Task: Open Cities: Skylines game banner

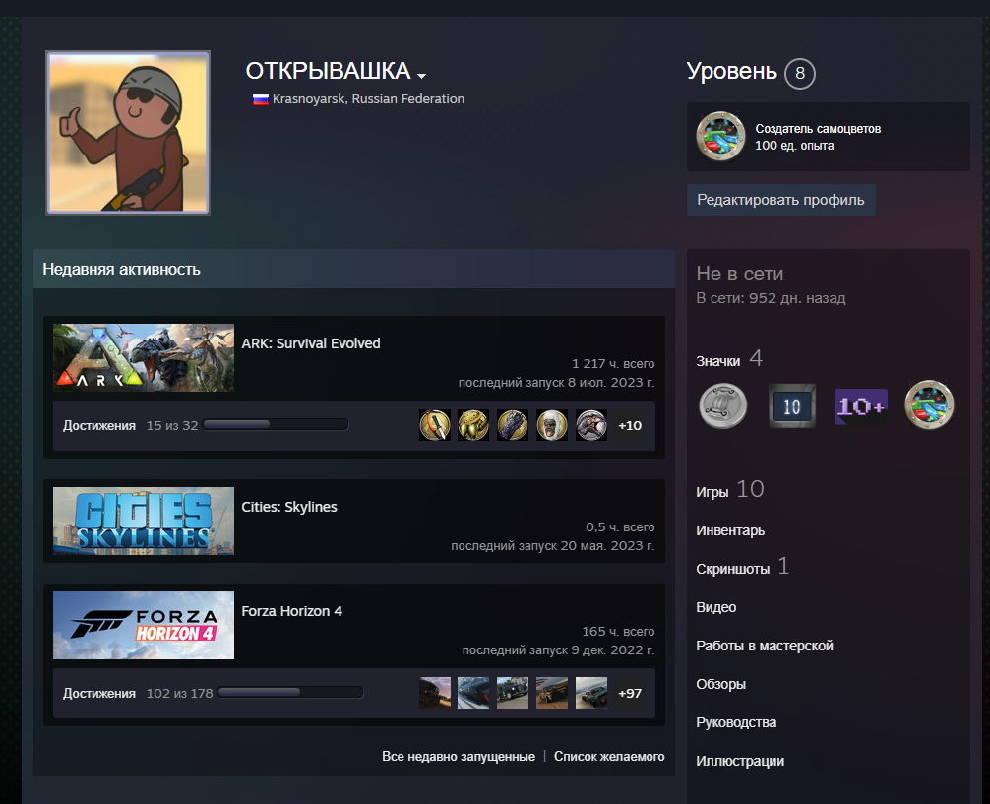Action: point(144,521)
